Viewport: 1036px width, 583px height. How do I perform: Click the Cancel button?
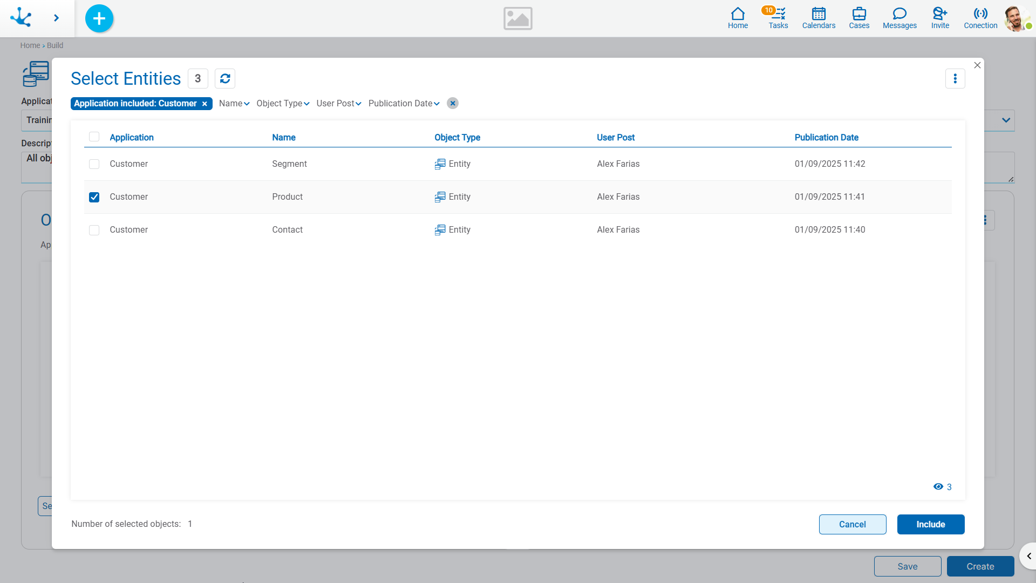point(852,524)
